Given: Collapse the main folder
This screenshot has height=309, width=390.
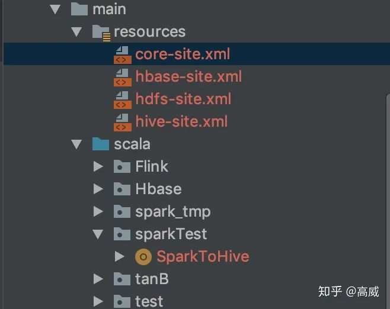Looking at the screenshot, I should (55, 9).
